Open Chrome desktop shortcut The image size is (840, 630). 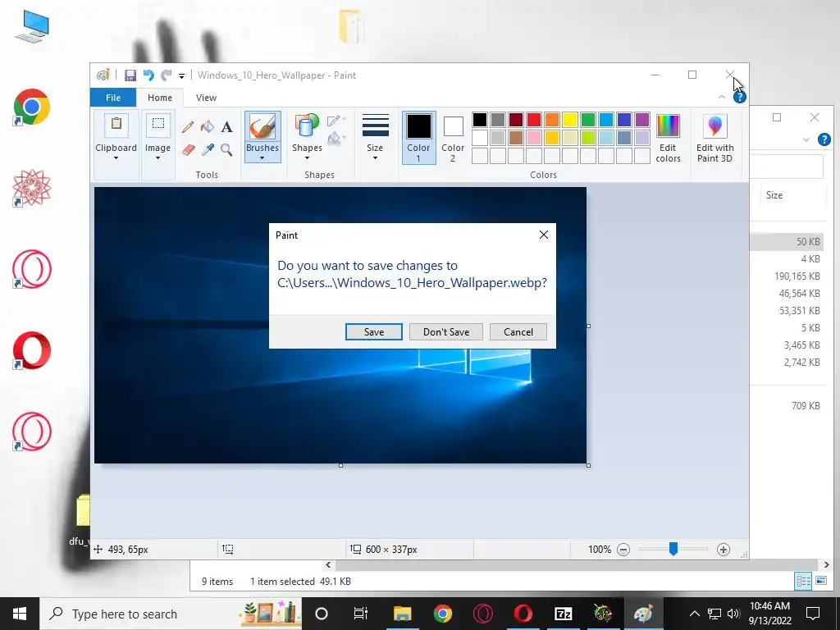click(32, 107)
